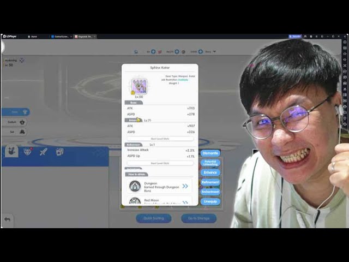Click the base ASPD +278 row
The image size is (349, 262).
(160, 114)
